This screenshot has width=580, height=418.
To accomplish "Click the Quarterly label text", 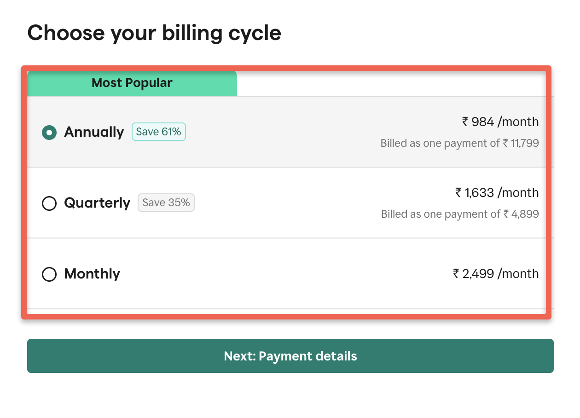I will (97, 203).
